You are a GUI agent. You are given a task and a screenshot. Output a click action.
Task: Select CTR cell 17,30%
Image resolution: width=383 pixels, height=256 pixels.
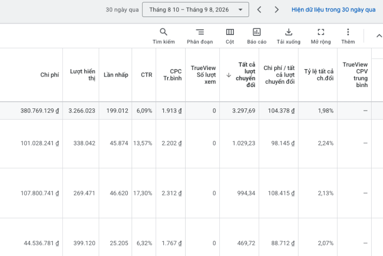[x=143, y=193]
